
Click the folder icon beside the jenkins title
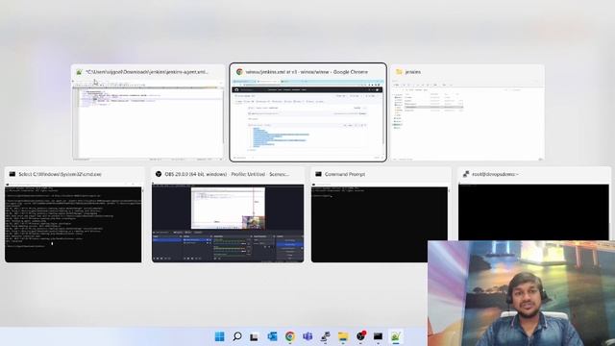pos(400,72)
